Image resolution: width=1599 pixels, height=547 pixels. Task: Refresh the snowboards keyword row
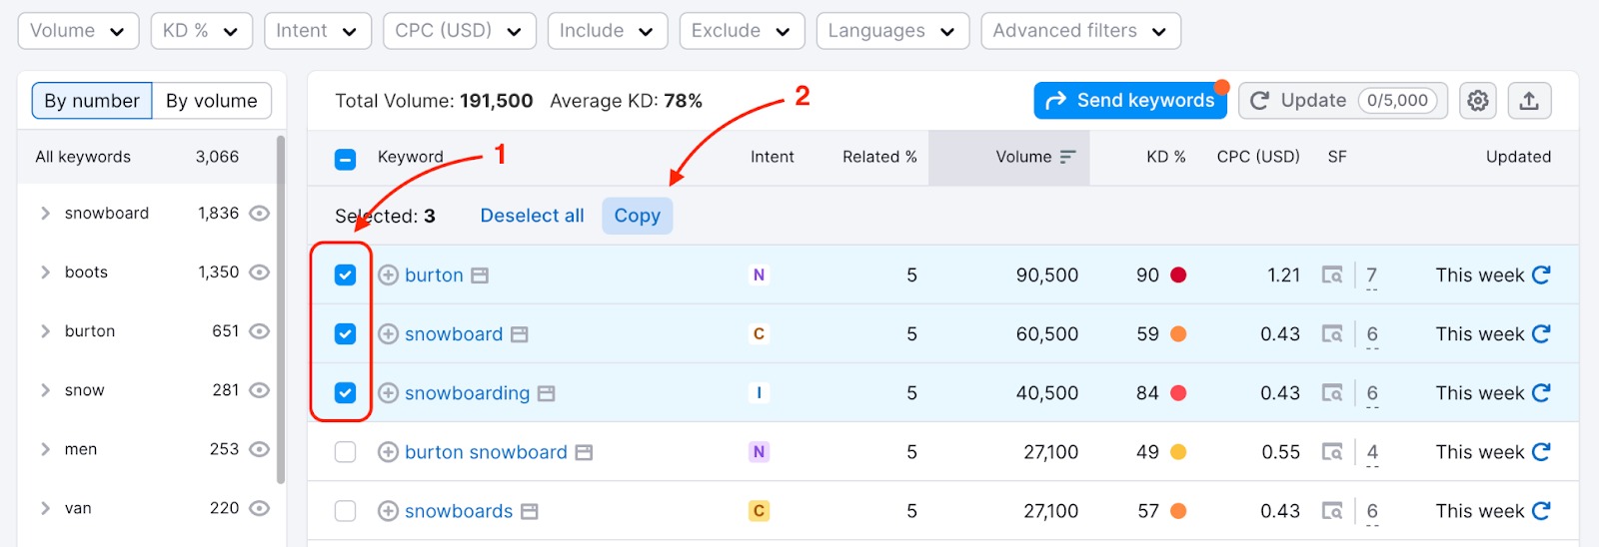1541,511
